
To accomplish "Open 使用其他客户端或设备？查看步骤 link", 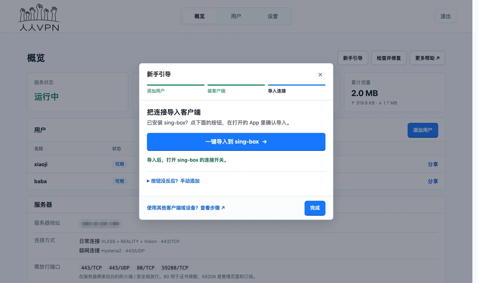I will pyautogui.click(x=186, y=208).
